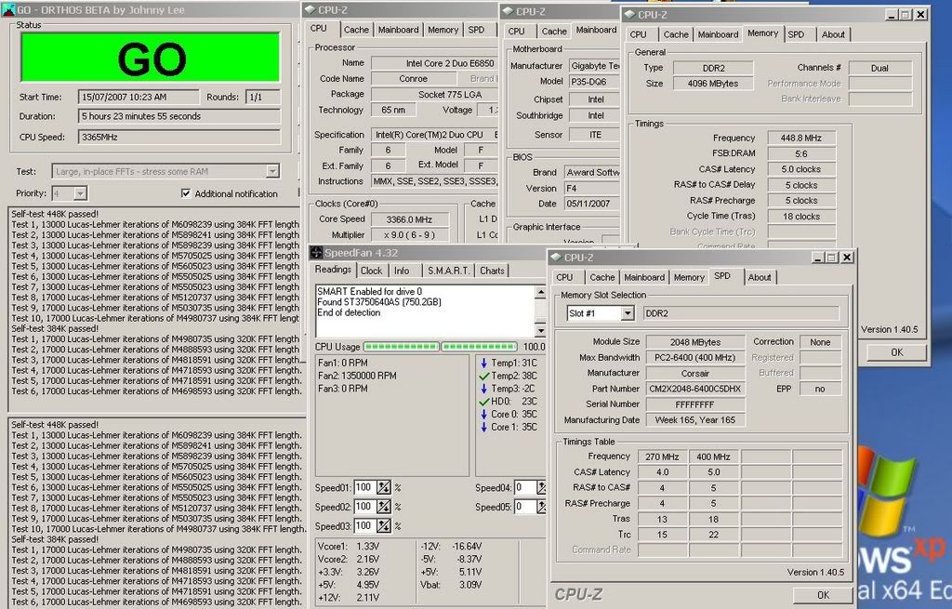Click the SpeedFan log scroll-up arrow
The image size is (952, 609).
click(x=540, y=293)
